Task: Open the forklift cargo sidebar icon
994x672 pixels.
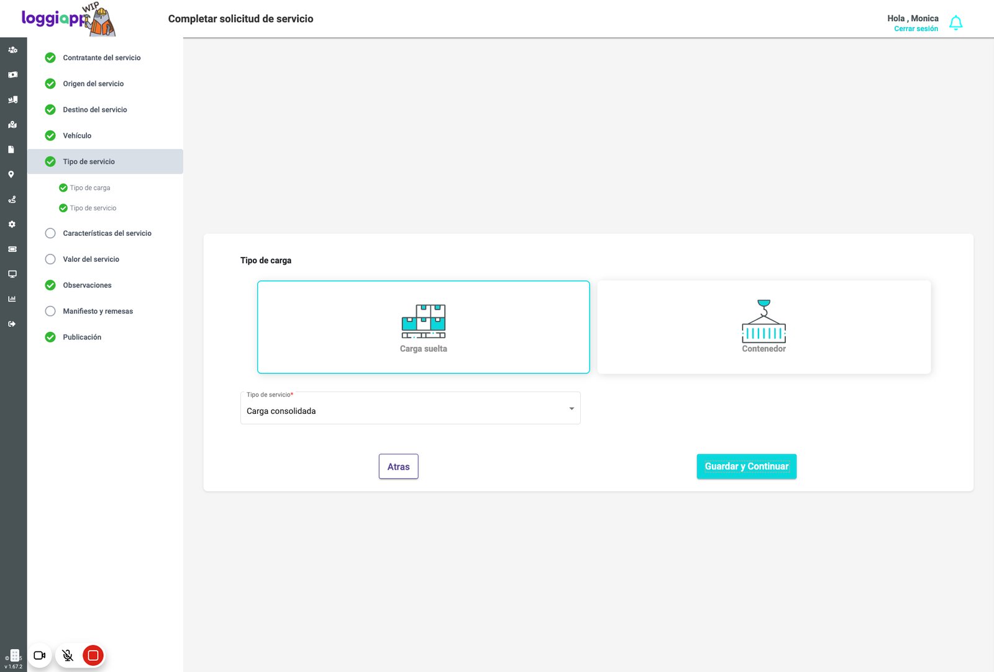Action: (12, 99)
